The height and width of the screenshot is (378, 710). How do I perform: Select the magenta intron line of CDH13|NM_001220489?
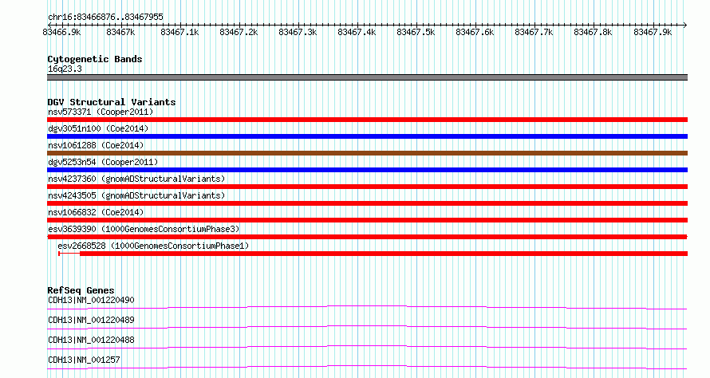367,327
